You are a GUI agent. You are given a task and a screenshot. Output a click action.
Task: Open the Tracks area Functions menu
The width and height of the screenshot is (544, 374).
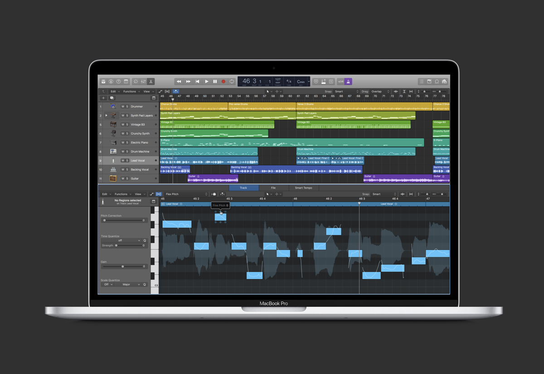pyautogui.click(x=131, y=91)
